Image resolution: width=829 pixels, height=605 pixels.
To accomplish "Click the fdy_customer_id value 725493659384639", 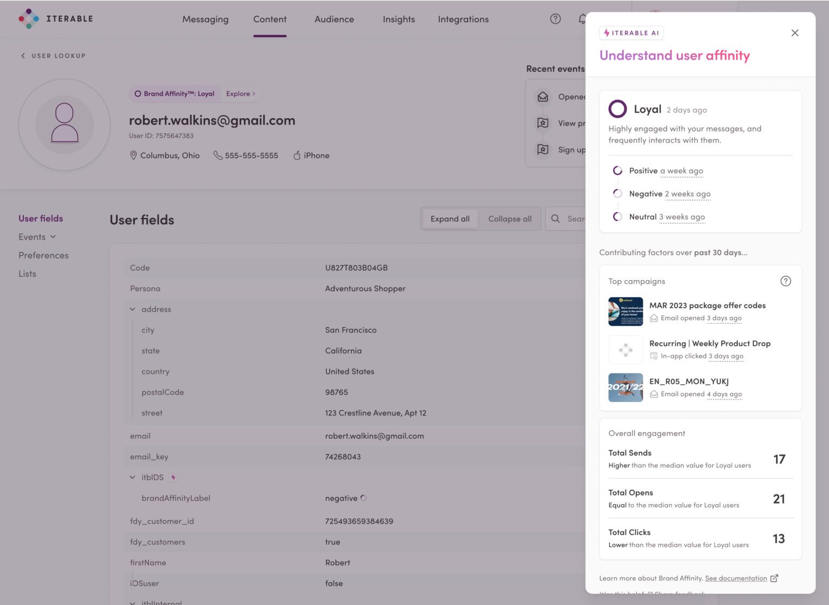I will tap(359, 521).
